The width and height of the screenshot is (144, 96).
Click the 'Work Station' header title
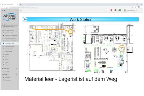coord(81,19)
